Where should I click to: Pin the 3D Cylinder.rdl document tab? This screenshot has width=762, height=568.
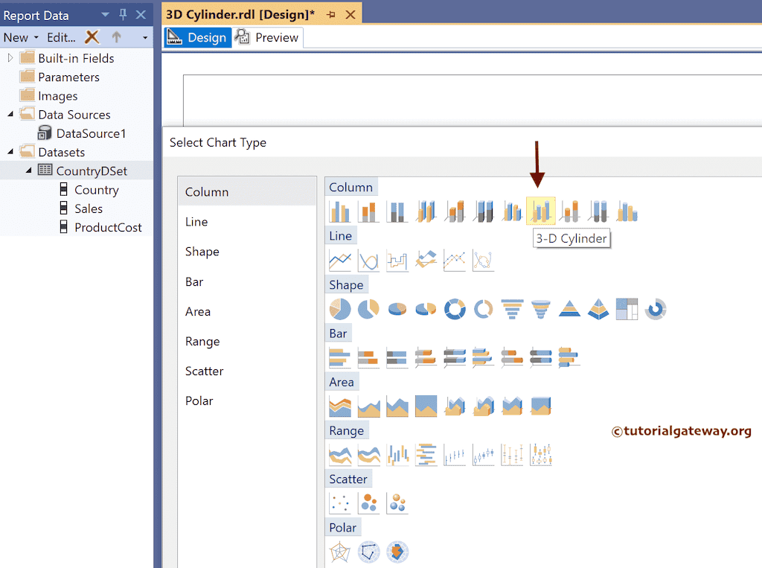331,15
